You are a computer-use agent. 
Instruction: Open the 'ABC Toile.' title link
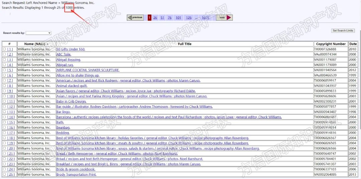click(x=64, y=54)
